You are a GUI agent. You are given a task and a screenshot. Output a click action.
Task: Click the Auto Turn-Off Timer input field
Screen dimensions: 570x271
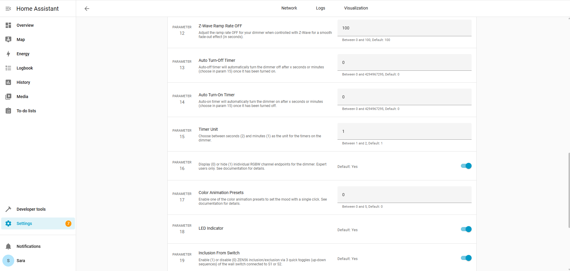pos(404,62)
